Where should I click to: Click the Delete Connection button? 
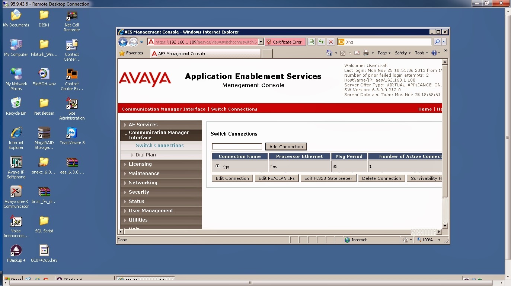381,178
